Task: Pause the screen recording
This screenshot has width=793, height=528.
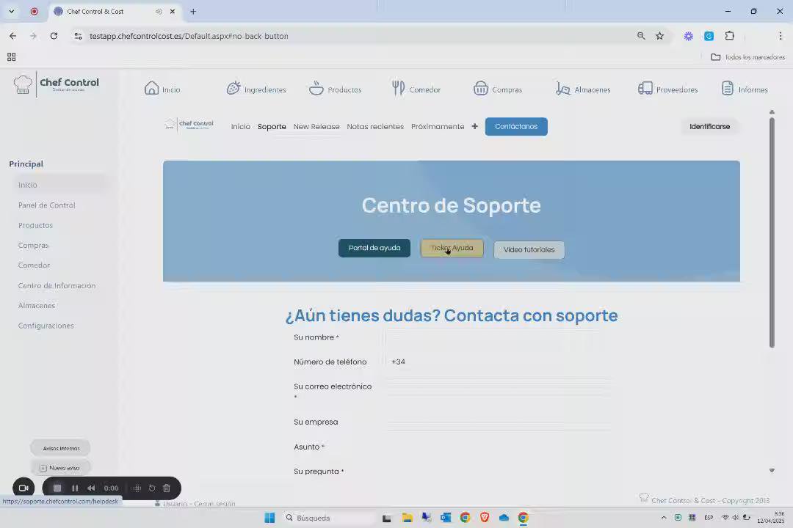Action: (75, 488)
